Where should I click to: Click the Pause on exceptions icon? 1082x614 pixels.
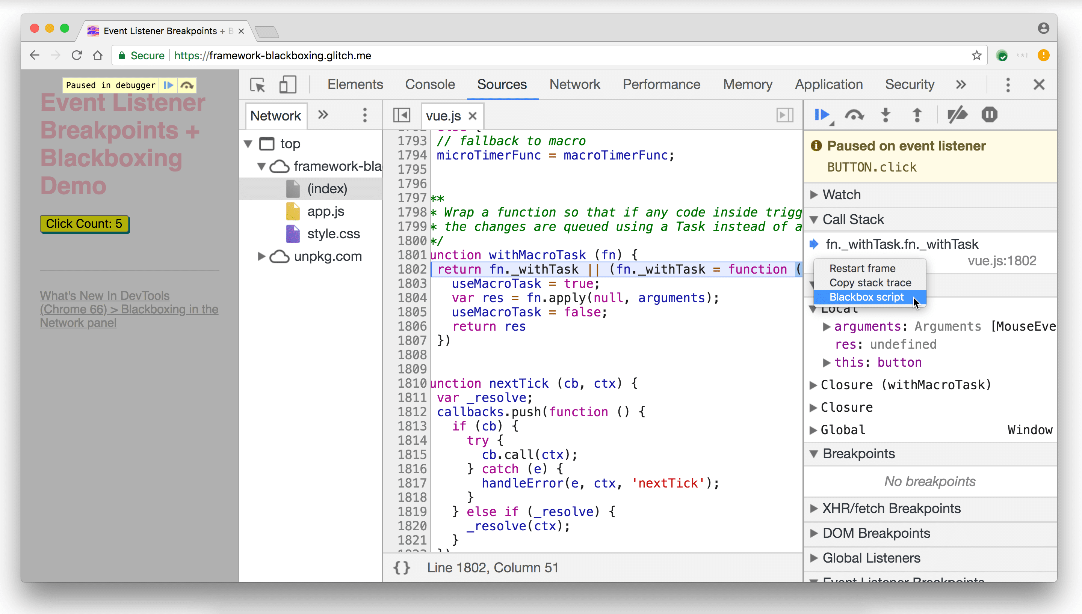click(990, 115)
